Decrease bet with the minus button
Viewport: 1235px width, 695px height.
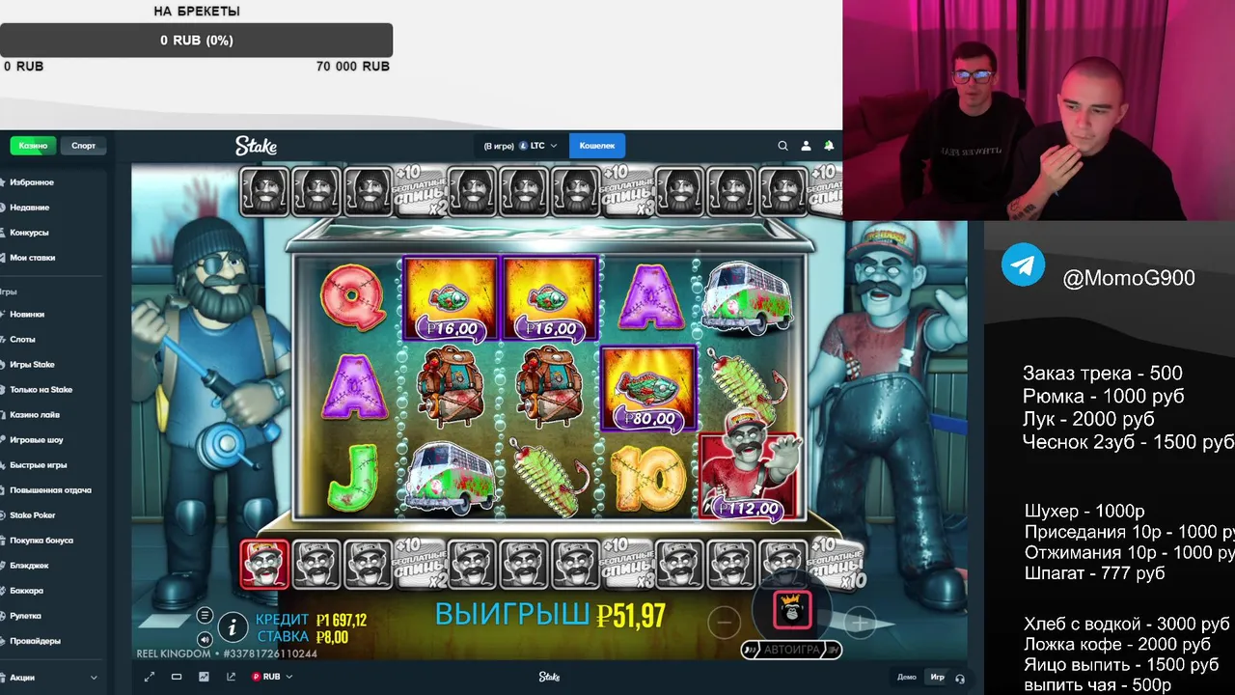(724, 623)
